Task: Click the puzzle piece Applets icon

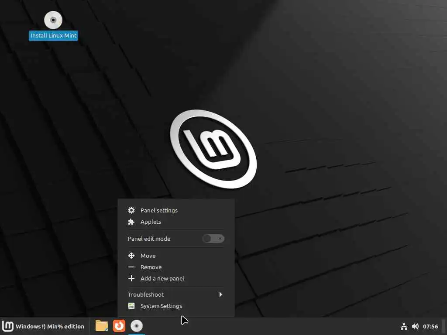Action: point(131,222)
